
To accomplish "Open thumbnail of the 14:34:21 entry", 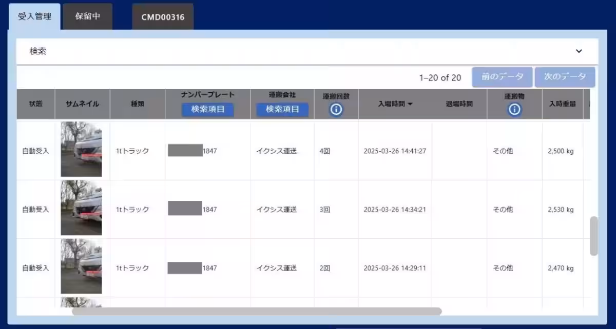I will 81,208.
